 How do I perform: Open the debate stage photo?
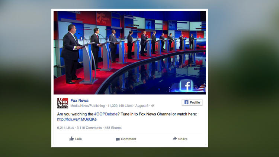click(x=130, y=53)
